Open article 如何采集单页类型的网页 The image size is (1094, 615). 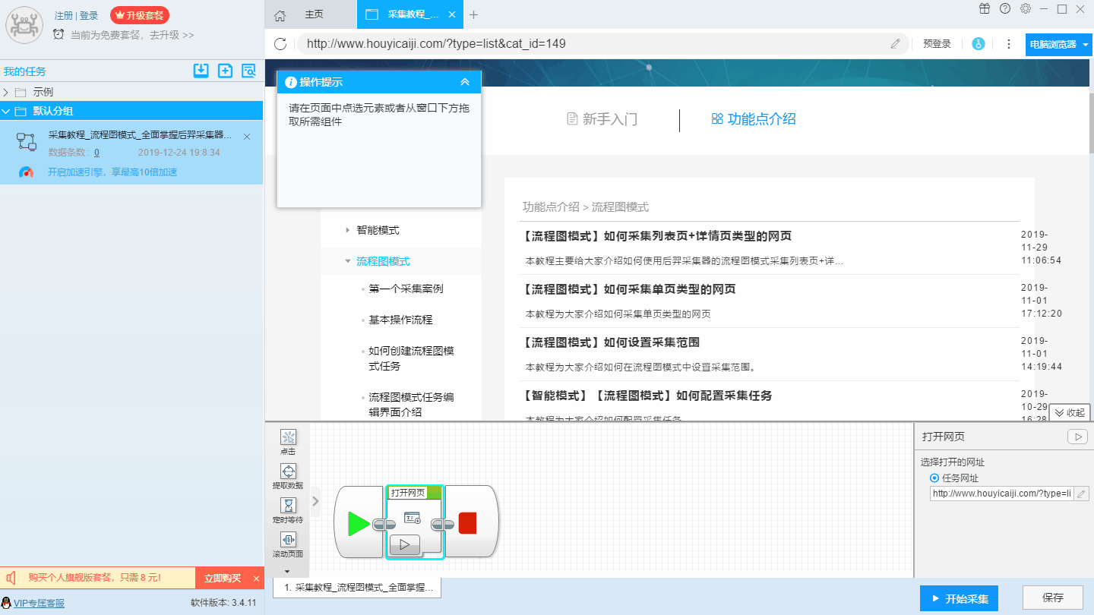point(630,289)
